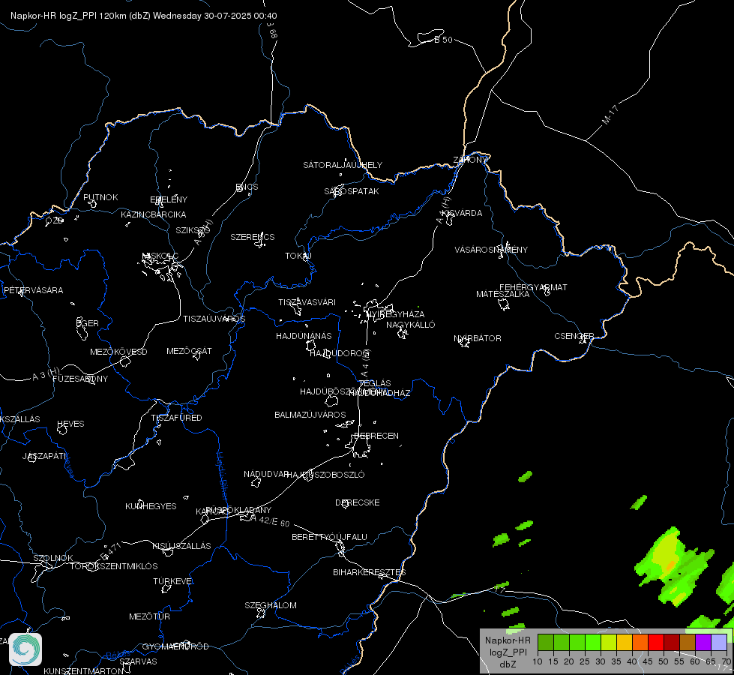This screenshot has width=734, height=675.
Task: Click the SZARVAS label
Action: pyautogui.click(x=138, y=661)
